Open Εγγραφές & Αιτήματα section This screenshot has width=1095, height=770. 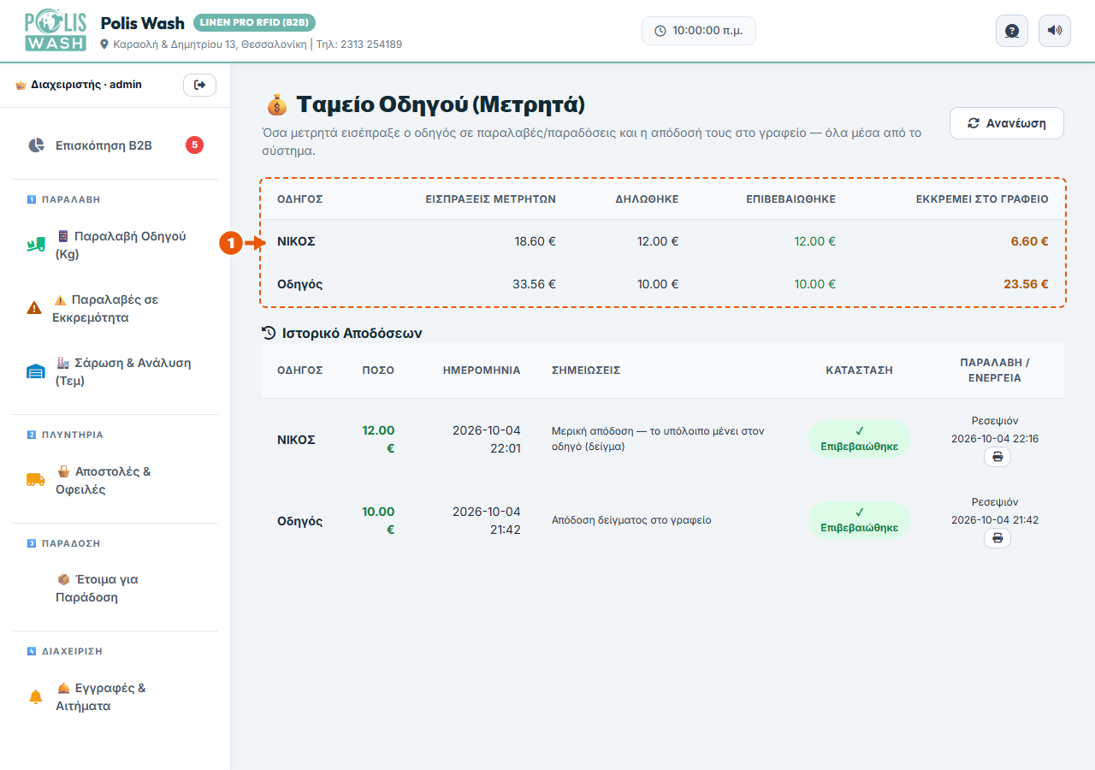[x=115, y=697]
